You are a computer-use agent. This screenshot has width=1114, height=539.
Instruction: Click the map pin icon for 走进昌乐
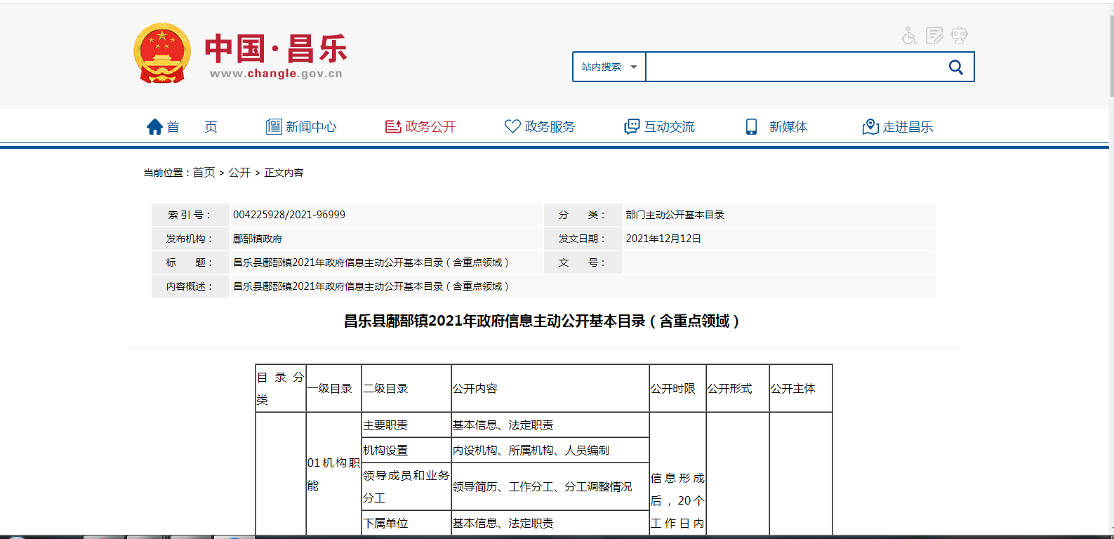870,127
